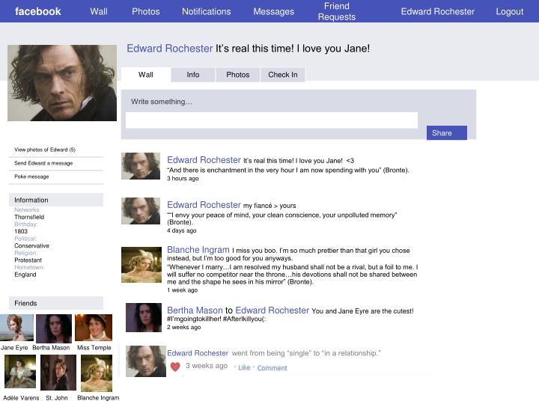Click the facebook logo in the header
Image resolution: width=539 pixels, height=404 pixels.
coord(38,11)
